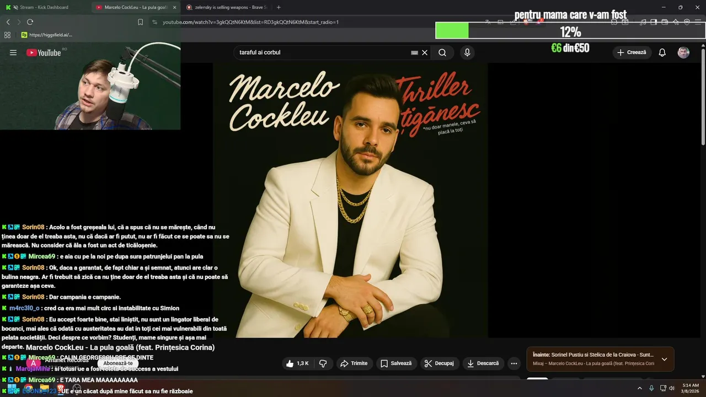Open the system tray microphone indicator
This screenshot has height=397, width=706.
[651, 388]
